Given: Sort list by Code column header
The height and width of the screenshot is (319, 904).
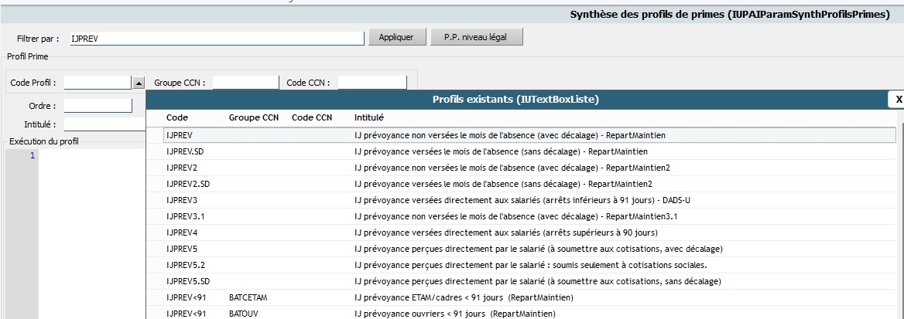Looking at the screenshot, I should coord(177,117).
